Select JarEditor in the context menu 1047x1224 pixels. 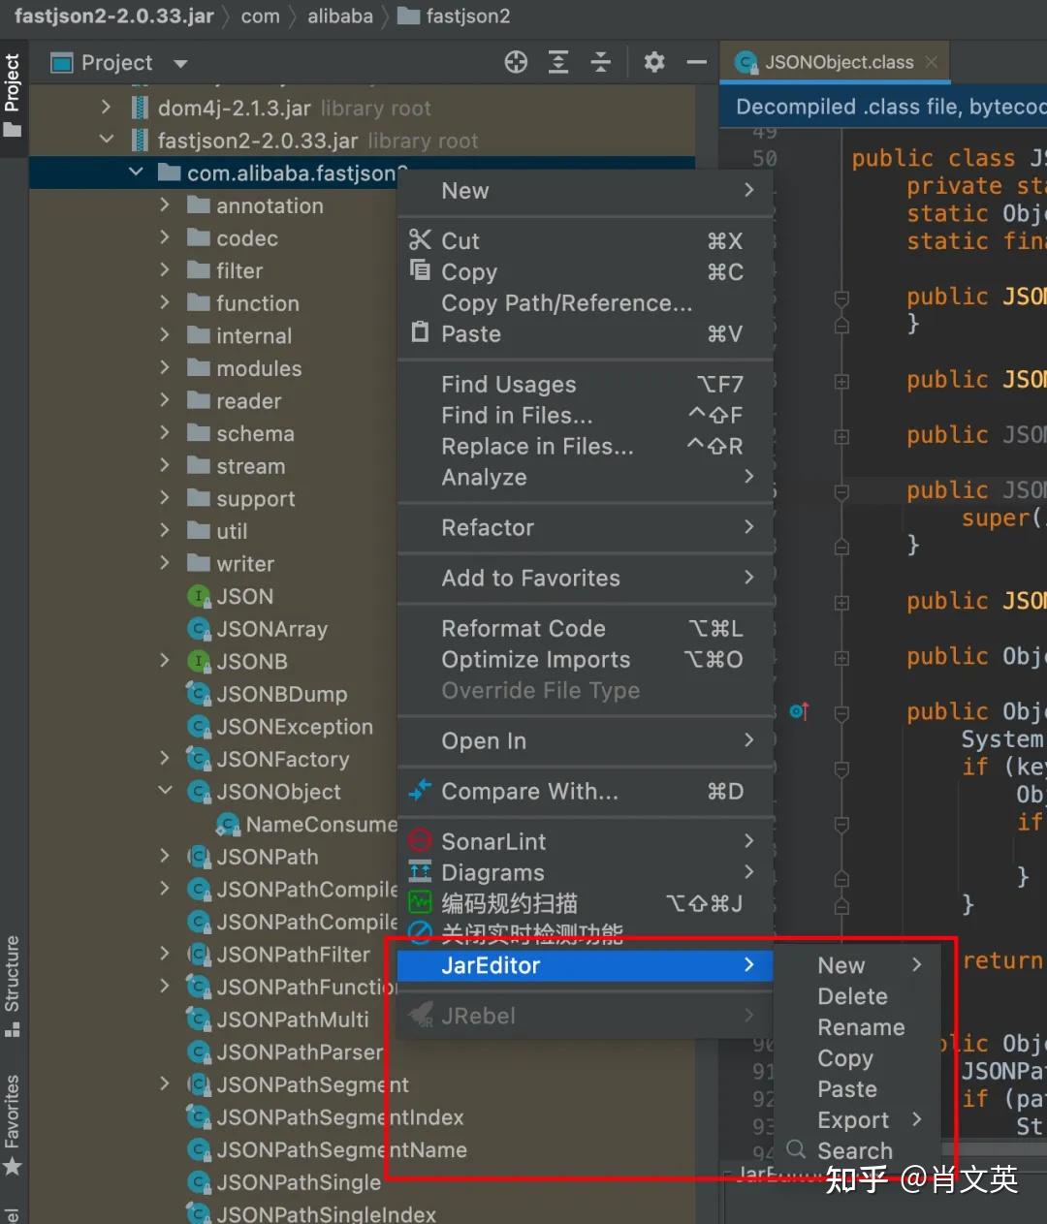pyautogui.click(x=491, y=965)
